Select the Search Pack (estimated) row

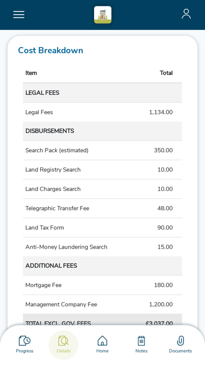102,151
